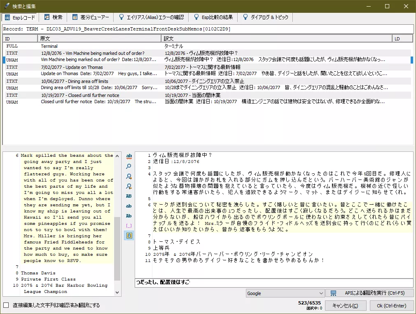This screenshot has height=314, width=416.
Task: Click translated cell '10/06/2077 - ダイニングエリアの立入禁止'
Action: click(204, 81)
